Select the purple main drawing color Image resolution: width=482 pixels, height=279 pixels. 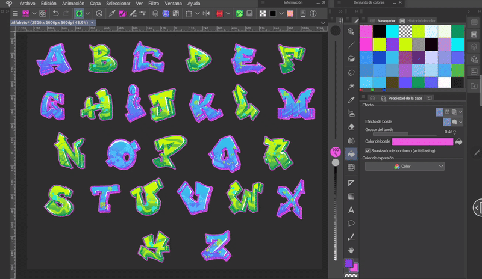tap(348, 263)
